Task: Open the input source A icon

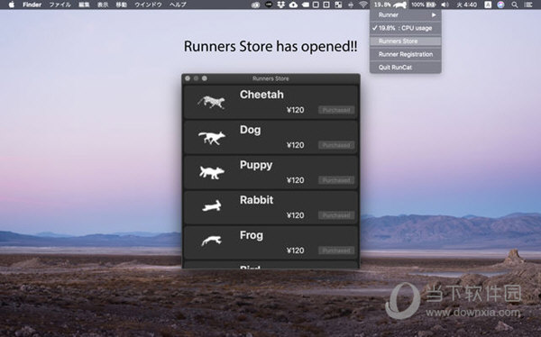Action: tap(488, 5)
